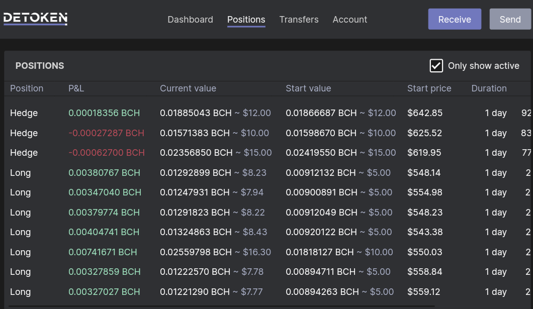Viewport: 533px width, 309px height.
Task: Click start value 0.00920122 BCH
Action: pos(321,232)
